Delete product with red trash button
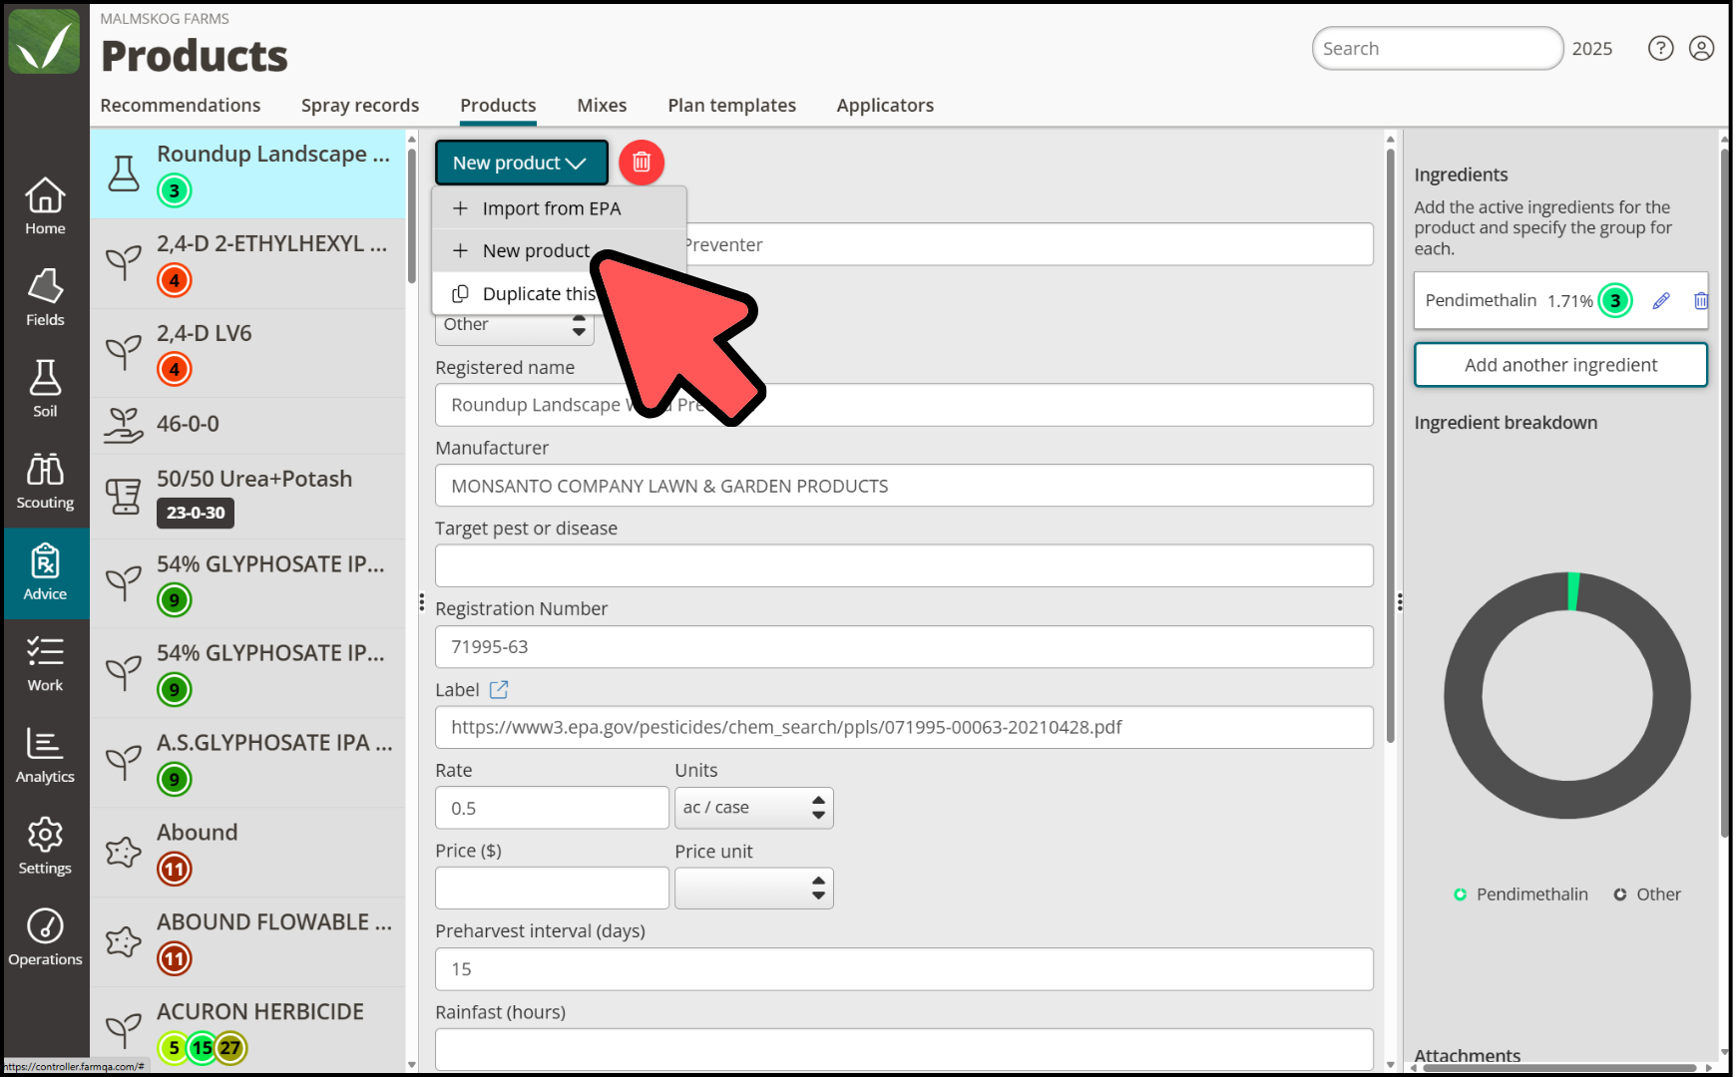The width and height of the screenshot is (1736, 1077). pos(642,162)
